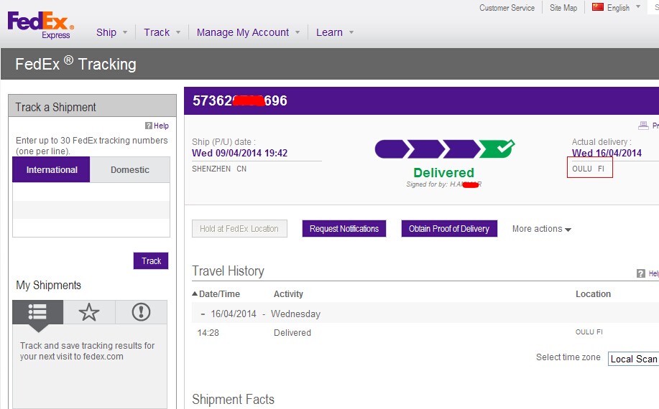Click OULU FI in the Travel History row
Image resolution: width=659 pixels, height=409 pixels.
[x=589, y=332]
